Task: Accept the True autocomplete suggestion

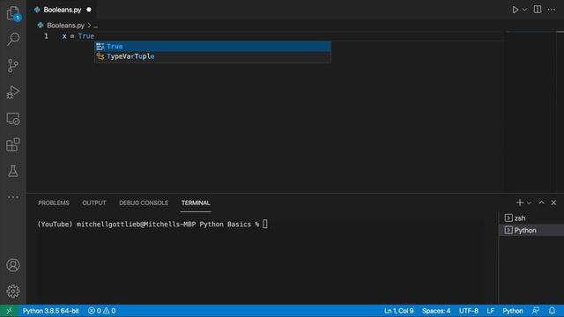Action: 212,47
